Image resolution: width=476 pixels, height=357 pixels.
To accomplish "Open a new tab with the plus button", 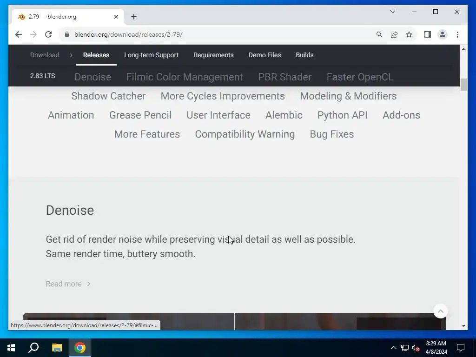I will pyautogui.click(x=134, y=17).
